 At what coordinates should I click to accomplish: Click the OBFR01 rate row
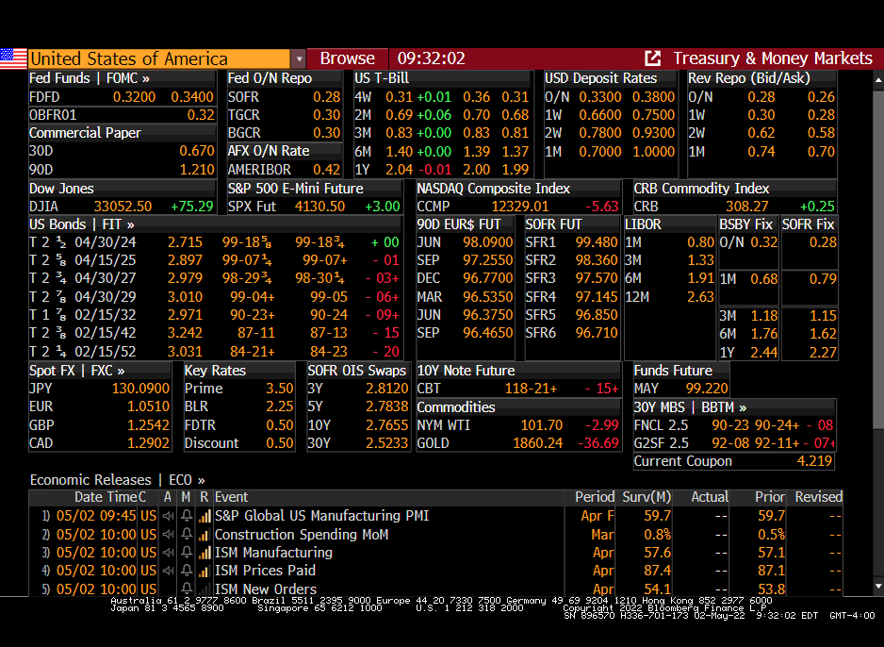click(122, 115)
